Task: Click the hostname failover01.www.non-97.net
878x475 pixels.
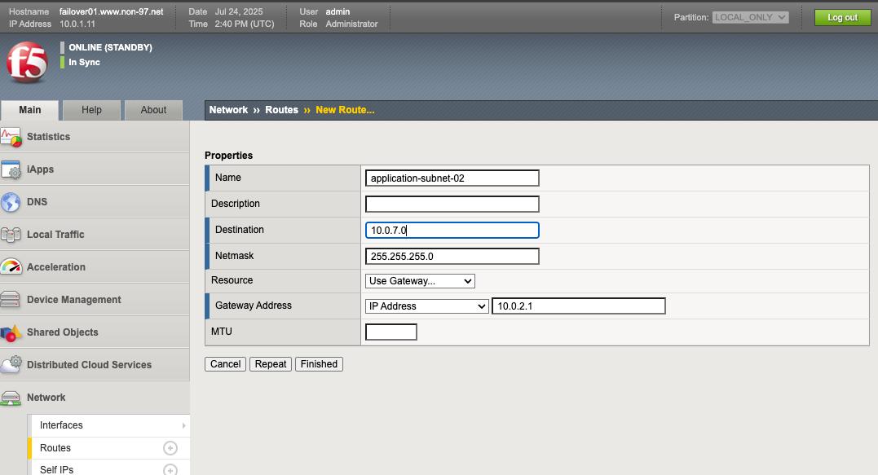Action: tap(112, 11)
